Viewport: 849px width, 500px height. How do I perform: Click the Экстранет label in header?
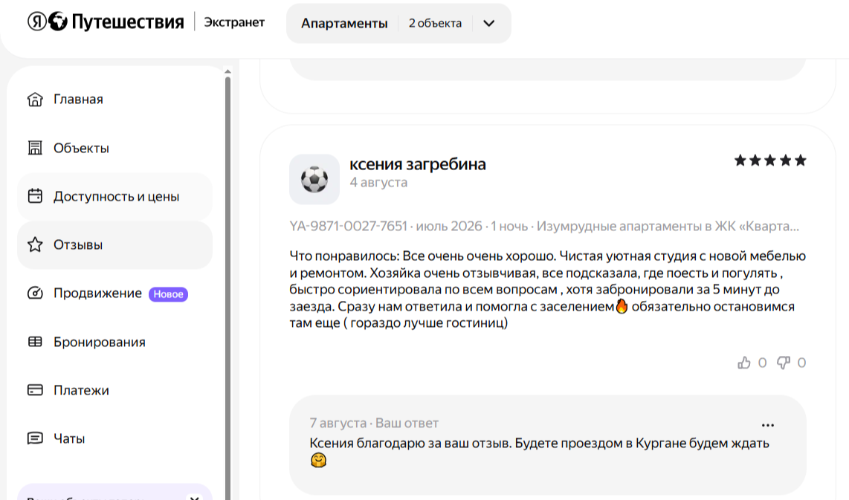[234, 22]
